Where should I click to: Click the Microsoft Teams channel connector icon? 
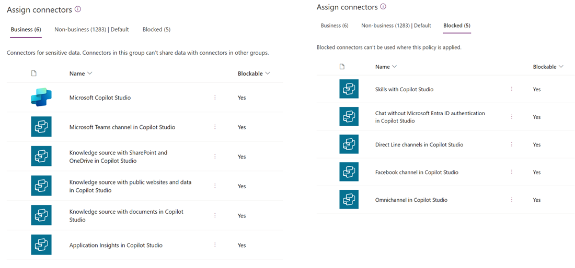pyautogui.click(x=41, y=127)
